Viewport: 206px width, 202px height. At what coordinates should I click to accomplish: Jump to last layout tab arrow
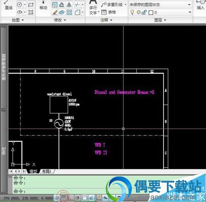coord(24,171)
